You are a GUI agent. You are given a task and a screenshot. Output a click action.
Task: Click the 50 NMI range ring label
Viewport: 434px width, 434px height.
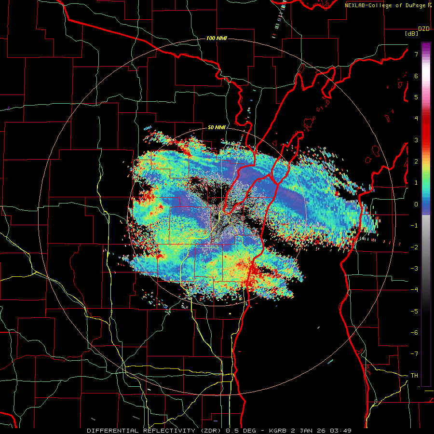point(217,128)
